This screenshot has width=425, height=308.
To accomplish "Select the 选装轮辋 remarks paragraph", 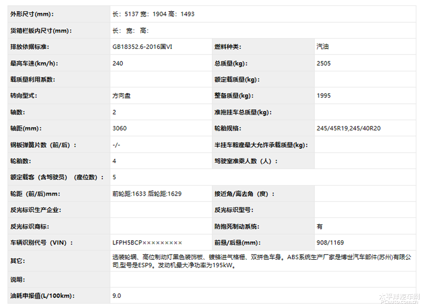I will (262, 261).
